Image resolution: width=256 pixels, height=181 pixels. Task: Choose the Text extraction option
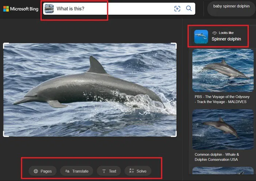point(109,171)
